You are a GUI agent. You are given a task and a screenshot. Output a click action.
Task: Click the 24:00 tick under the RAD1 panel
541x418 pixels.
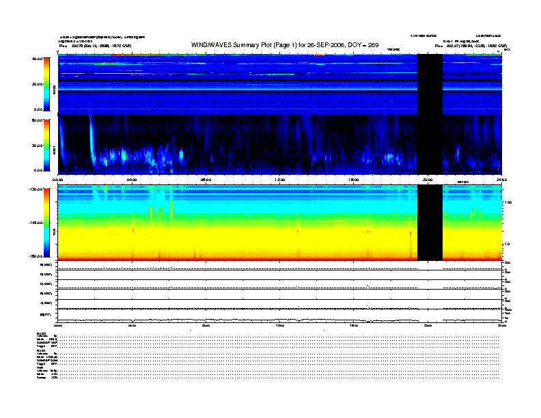click(x=501, y=180)
